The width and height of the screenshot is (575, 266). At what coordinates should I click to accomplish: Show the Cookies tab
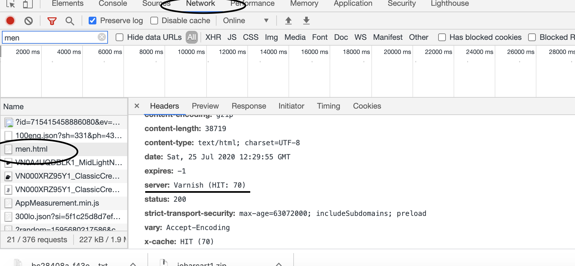(367, 106)
